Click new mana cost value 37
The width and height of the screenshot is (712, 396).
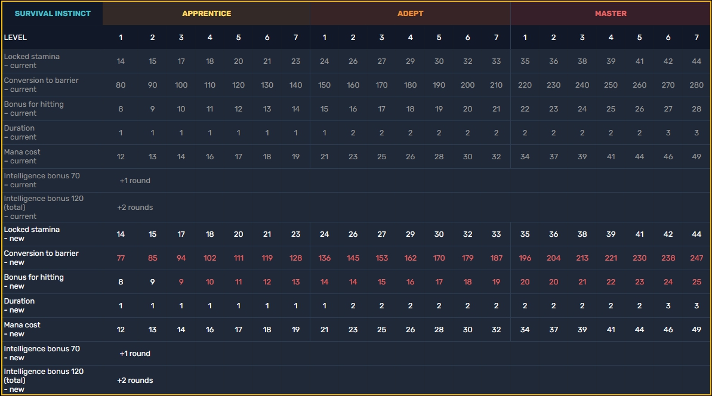coord(553,330)
